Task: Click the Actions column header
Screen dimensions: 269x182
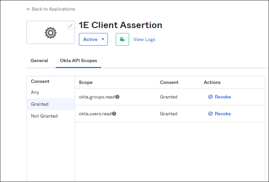Action: pos(212,82)
